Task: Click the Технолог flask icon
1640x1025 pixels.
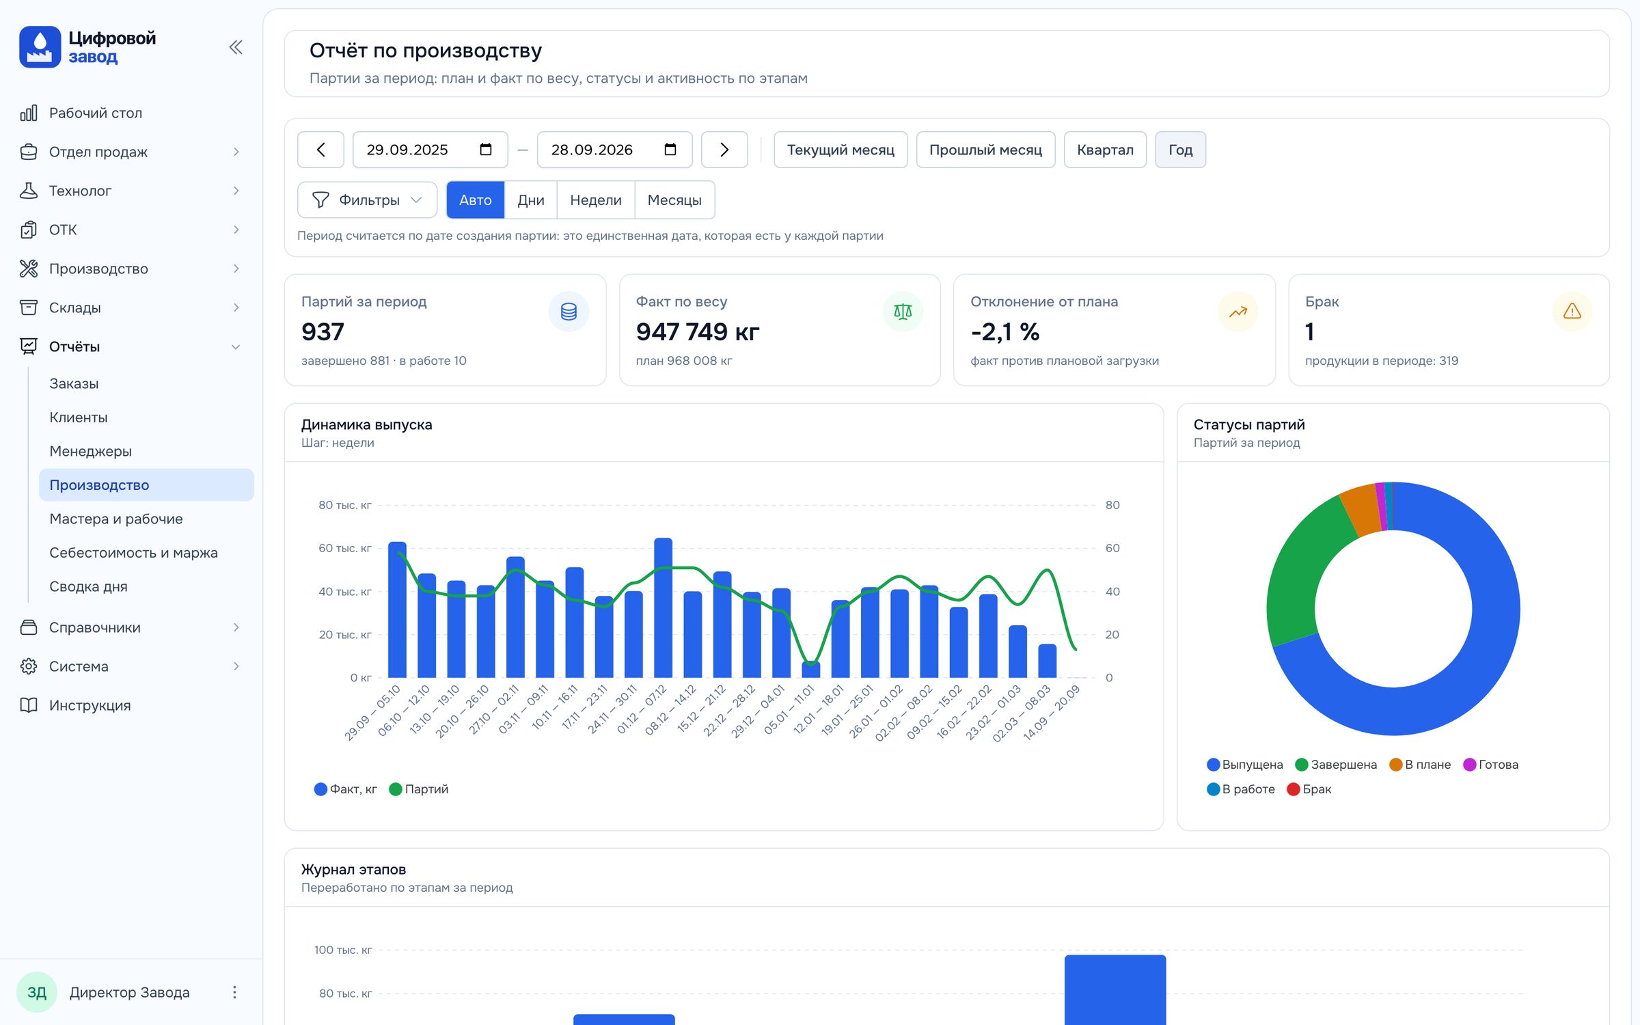Action: (29, 191)
